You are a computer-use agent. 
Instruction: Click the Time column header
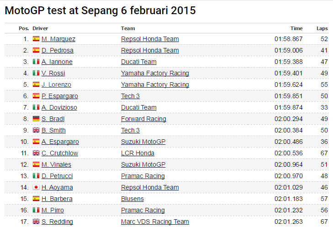[x=296, y=28]
